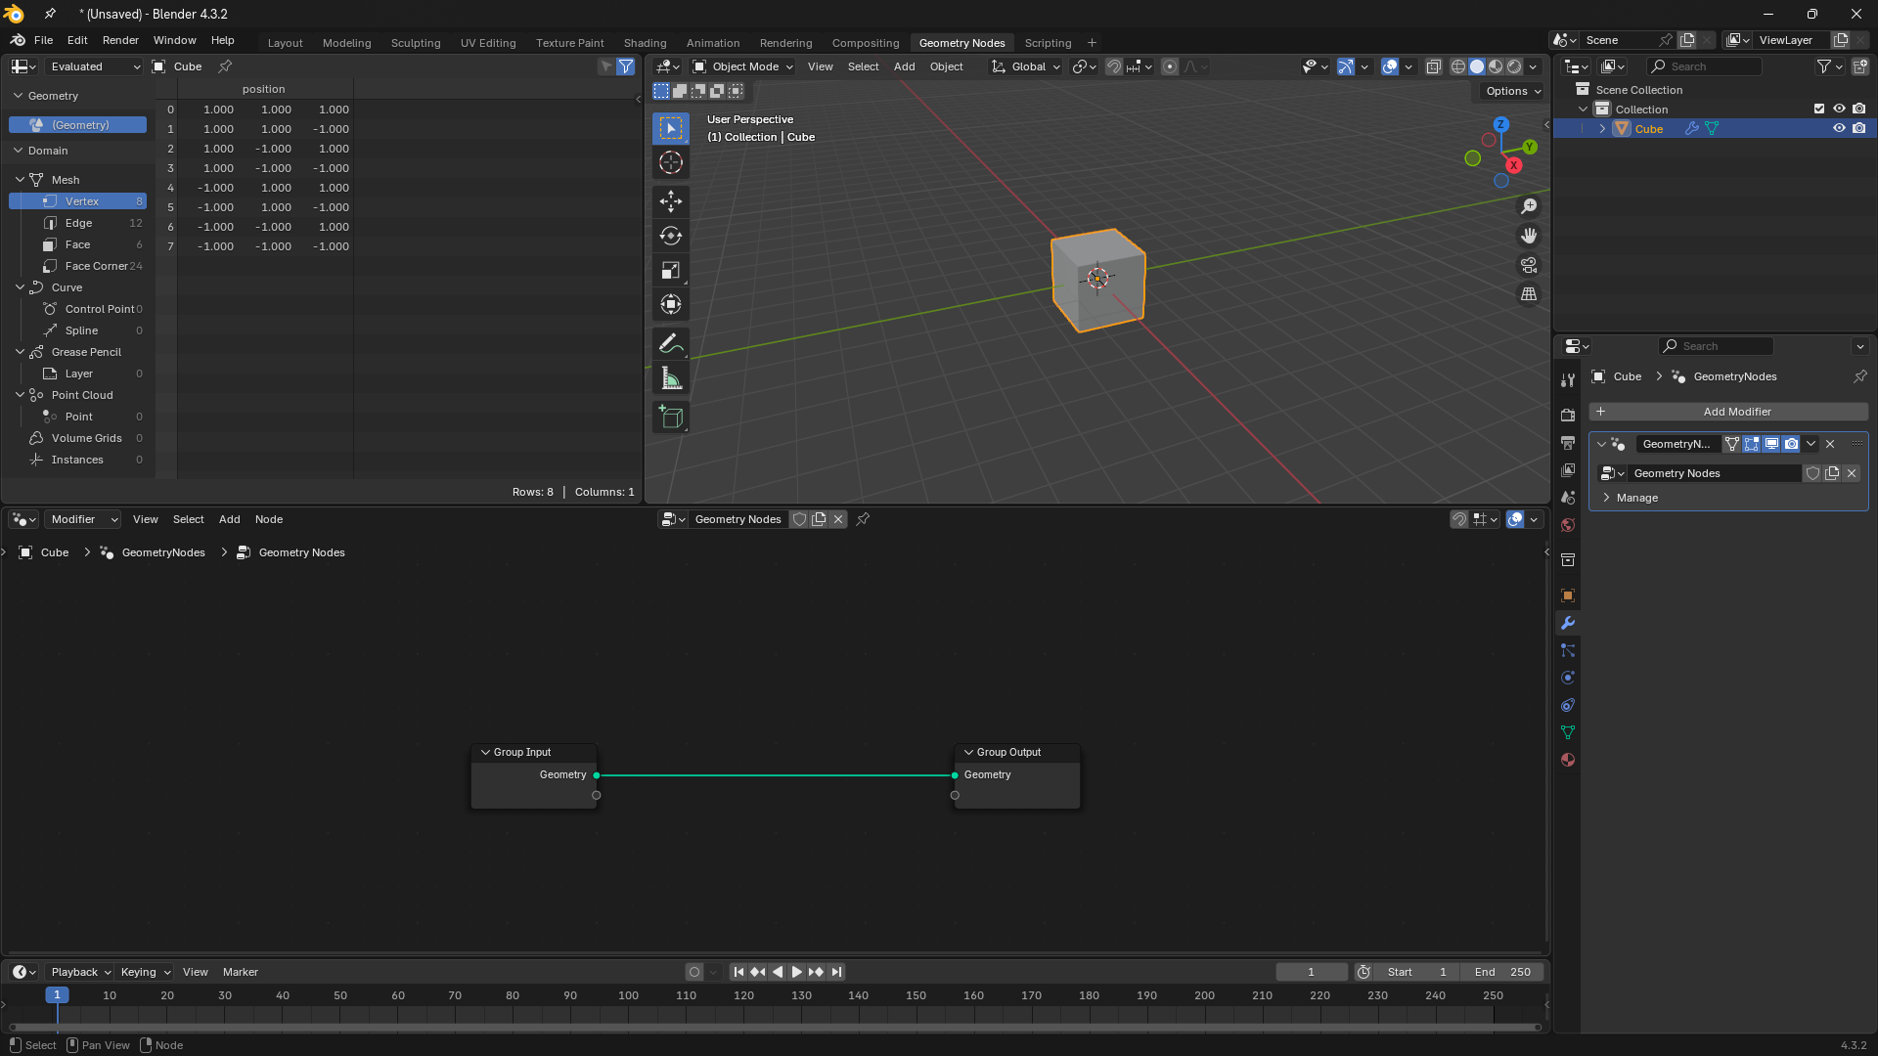The height and width of the screenshot is (1056, 1878).
Task: Jump to the end of the timeline playback
Action: (837, 972)
